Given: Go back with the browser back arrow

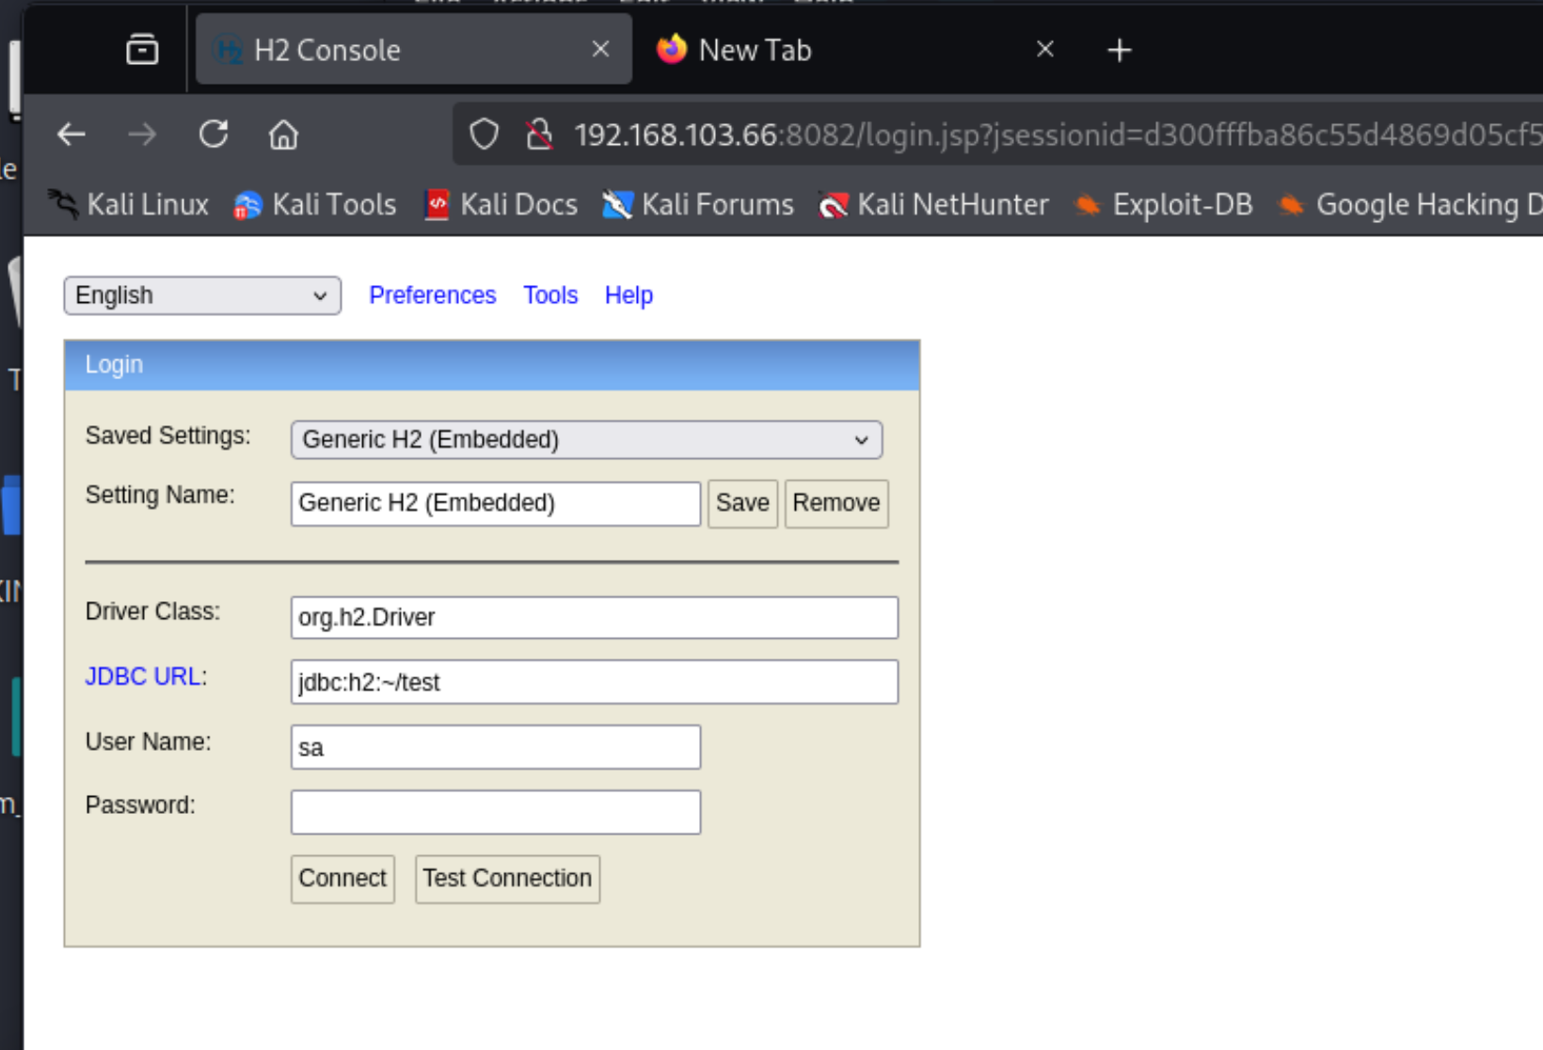Looking at the screenshot, I should coord(72,135).
